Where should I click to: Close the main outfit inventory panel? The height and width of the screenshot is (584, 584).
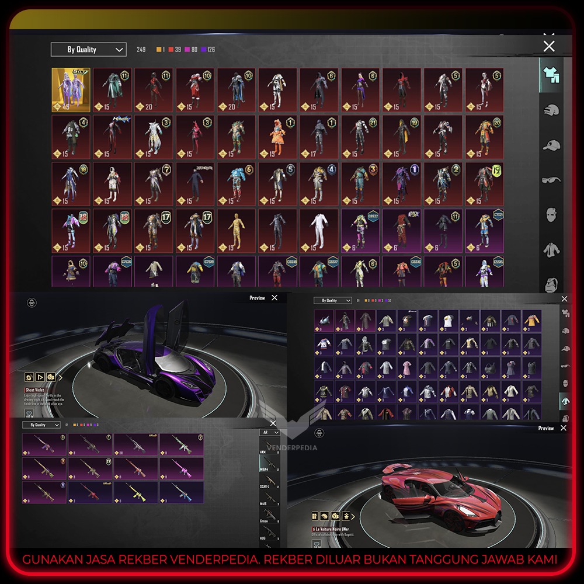[x=549, y=46]
